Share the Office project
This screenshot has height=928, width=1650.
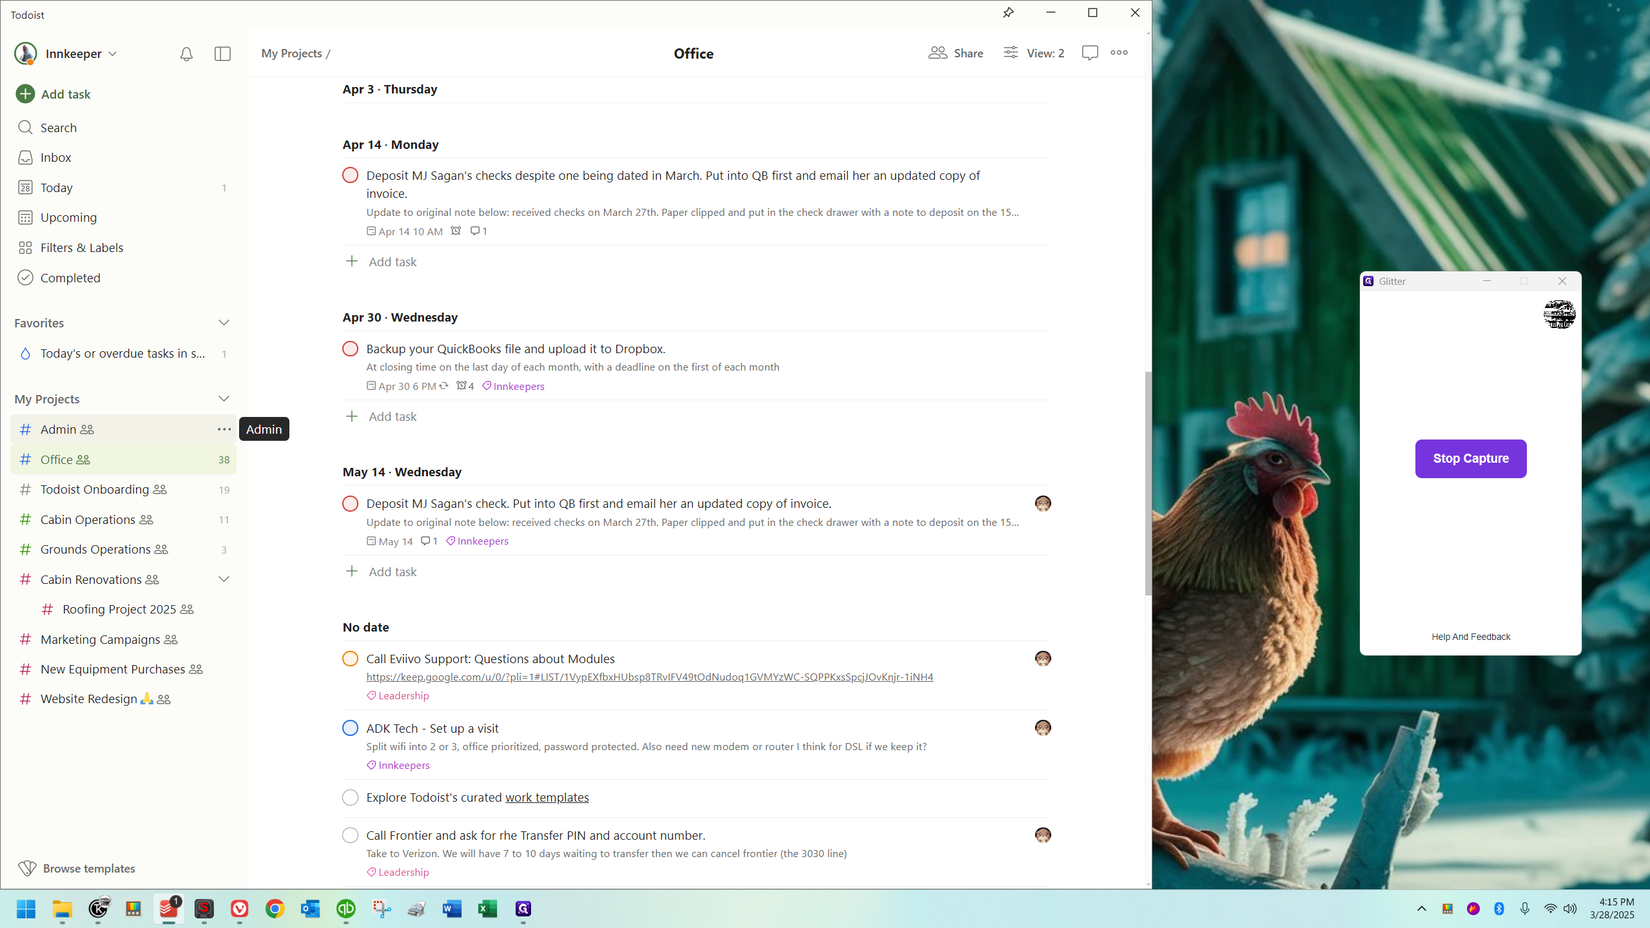pyautogui.click(x=956, y=53)
